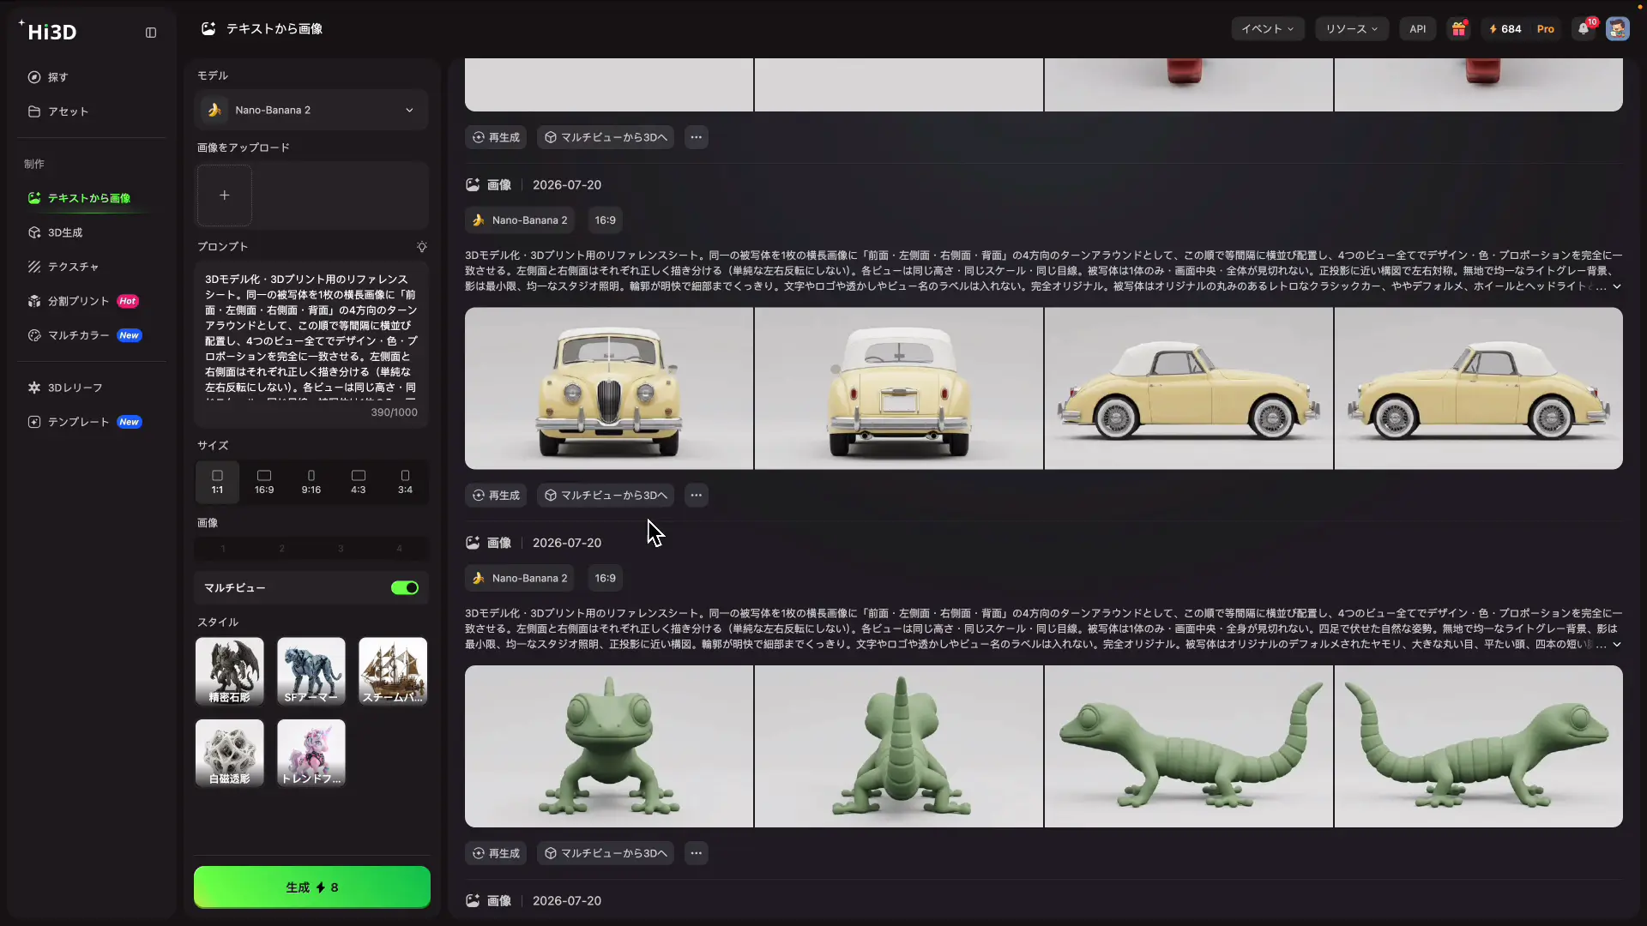Click the gecko left side view image
This screenshot has height=926, width=1647.
1189,747
